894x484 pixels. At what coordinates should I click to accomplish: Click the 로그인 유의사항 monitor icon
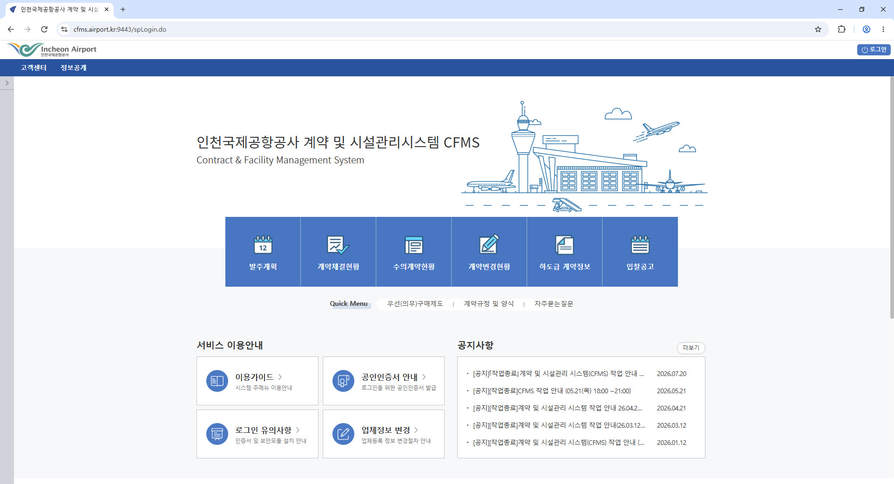coord(217,434)
